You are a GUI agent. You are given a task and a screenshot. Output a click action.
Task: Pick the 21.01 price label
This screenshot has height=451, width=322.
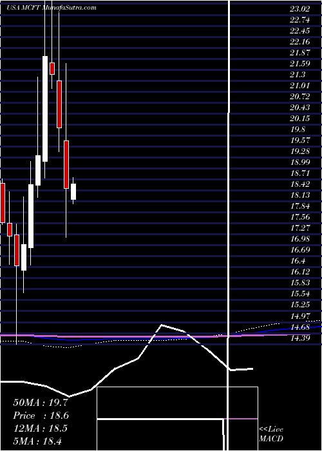pyautogui.click(x=300, y=86)
